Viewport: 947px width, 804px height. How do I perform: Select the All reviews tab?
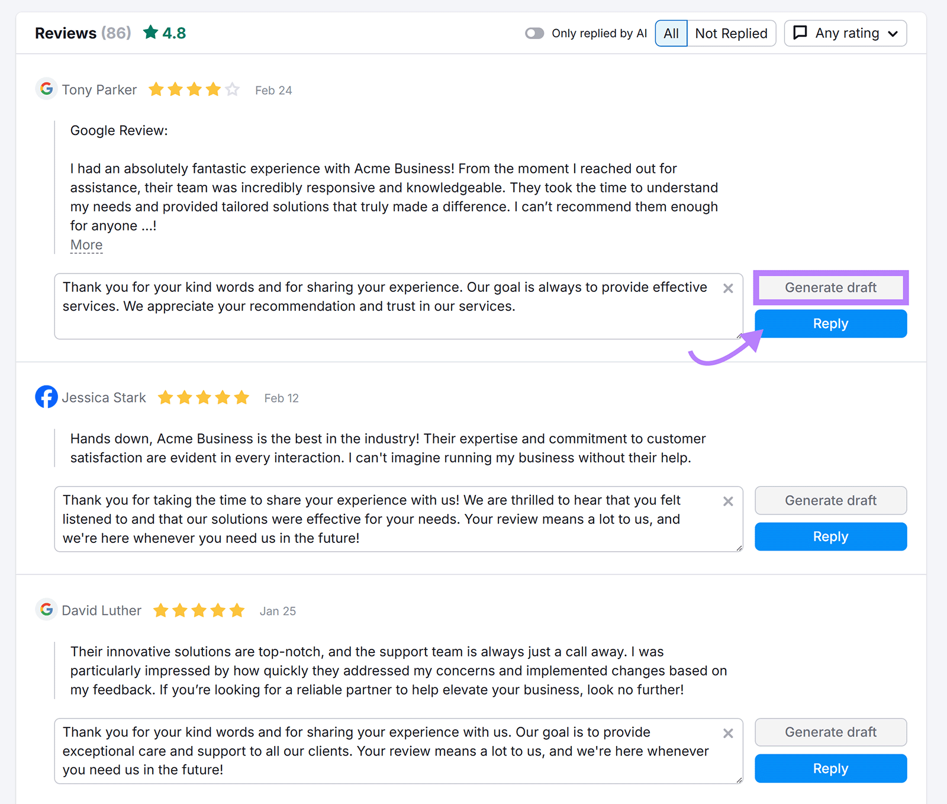coord(671,33)
